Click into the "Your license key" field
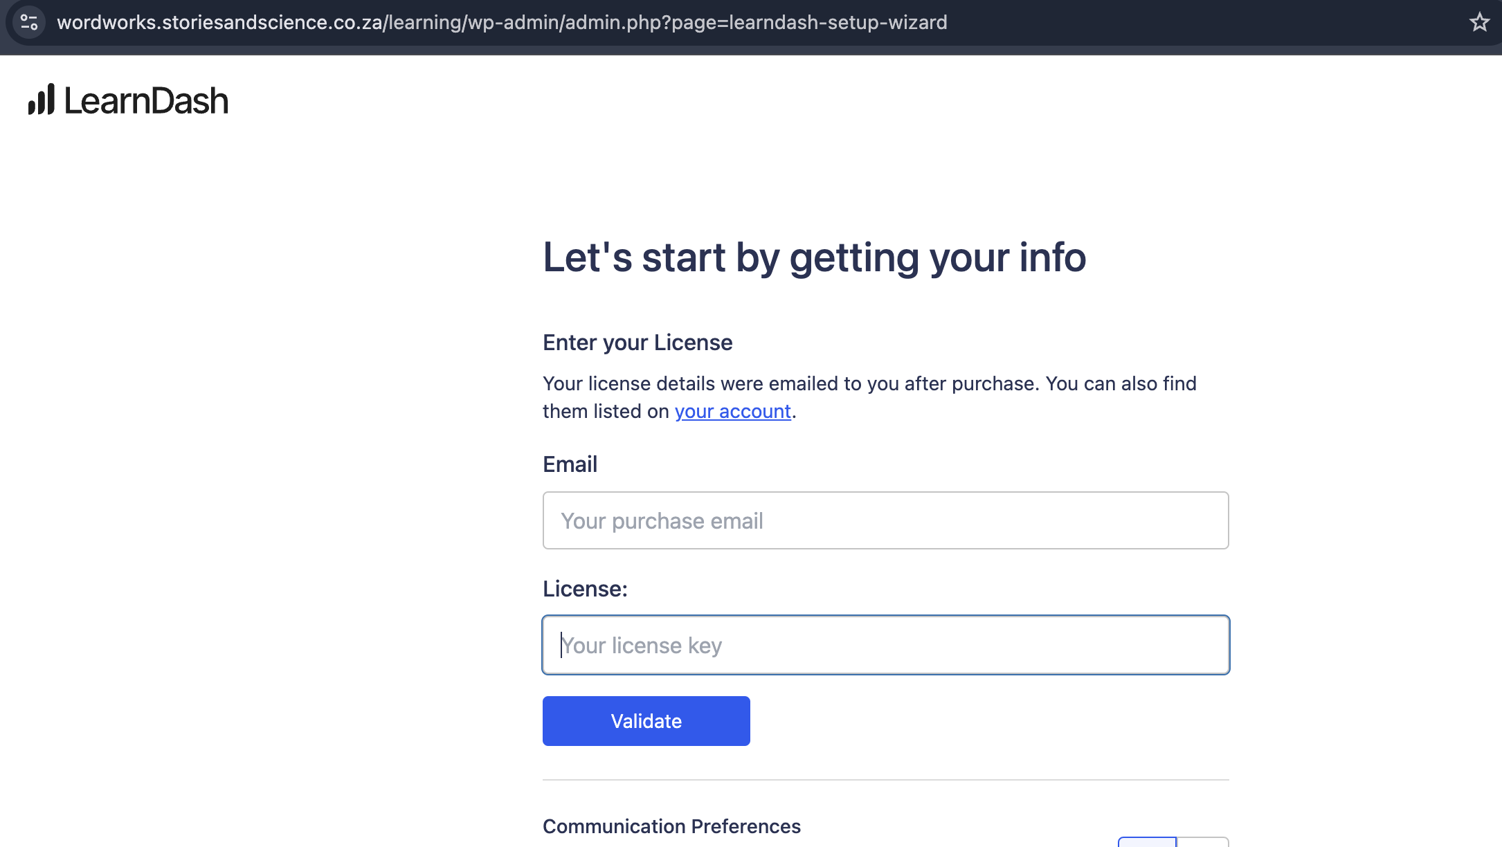The width and height of the screenshot is (1502, 847). click(885, 645)
